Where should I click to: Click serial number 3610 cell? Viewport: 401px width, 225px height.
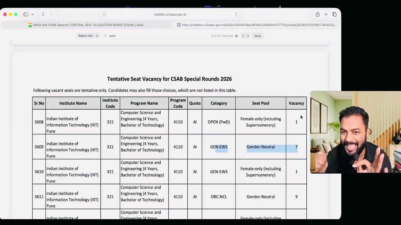click(39, 172)
